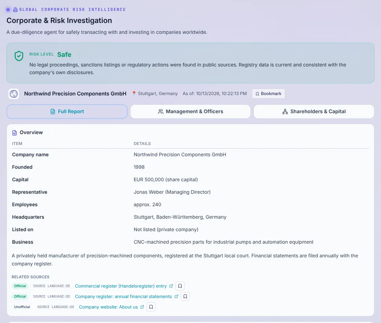This screenshot has height=323, width=381.
Task: Click the building logo icon in header
Action: [15, 10]
